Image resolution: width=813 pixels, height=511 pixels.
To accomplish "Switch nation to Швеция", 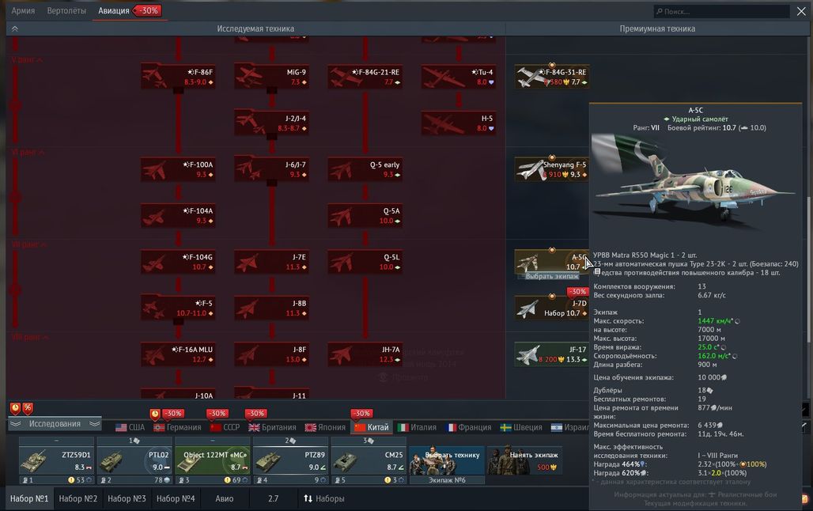I will (521, 427).
